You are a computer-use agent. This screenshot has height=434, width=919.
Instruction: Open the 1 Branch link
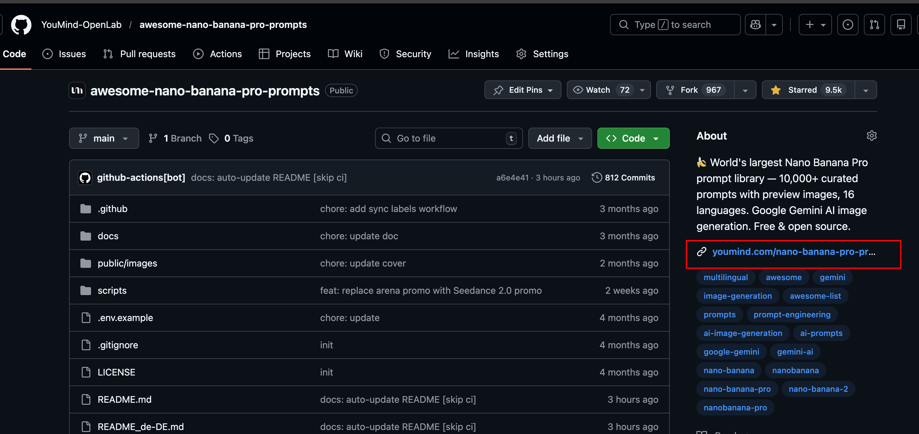click(175, 138)
